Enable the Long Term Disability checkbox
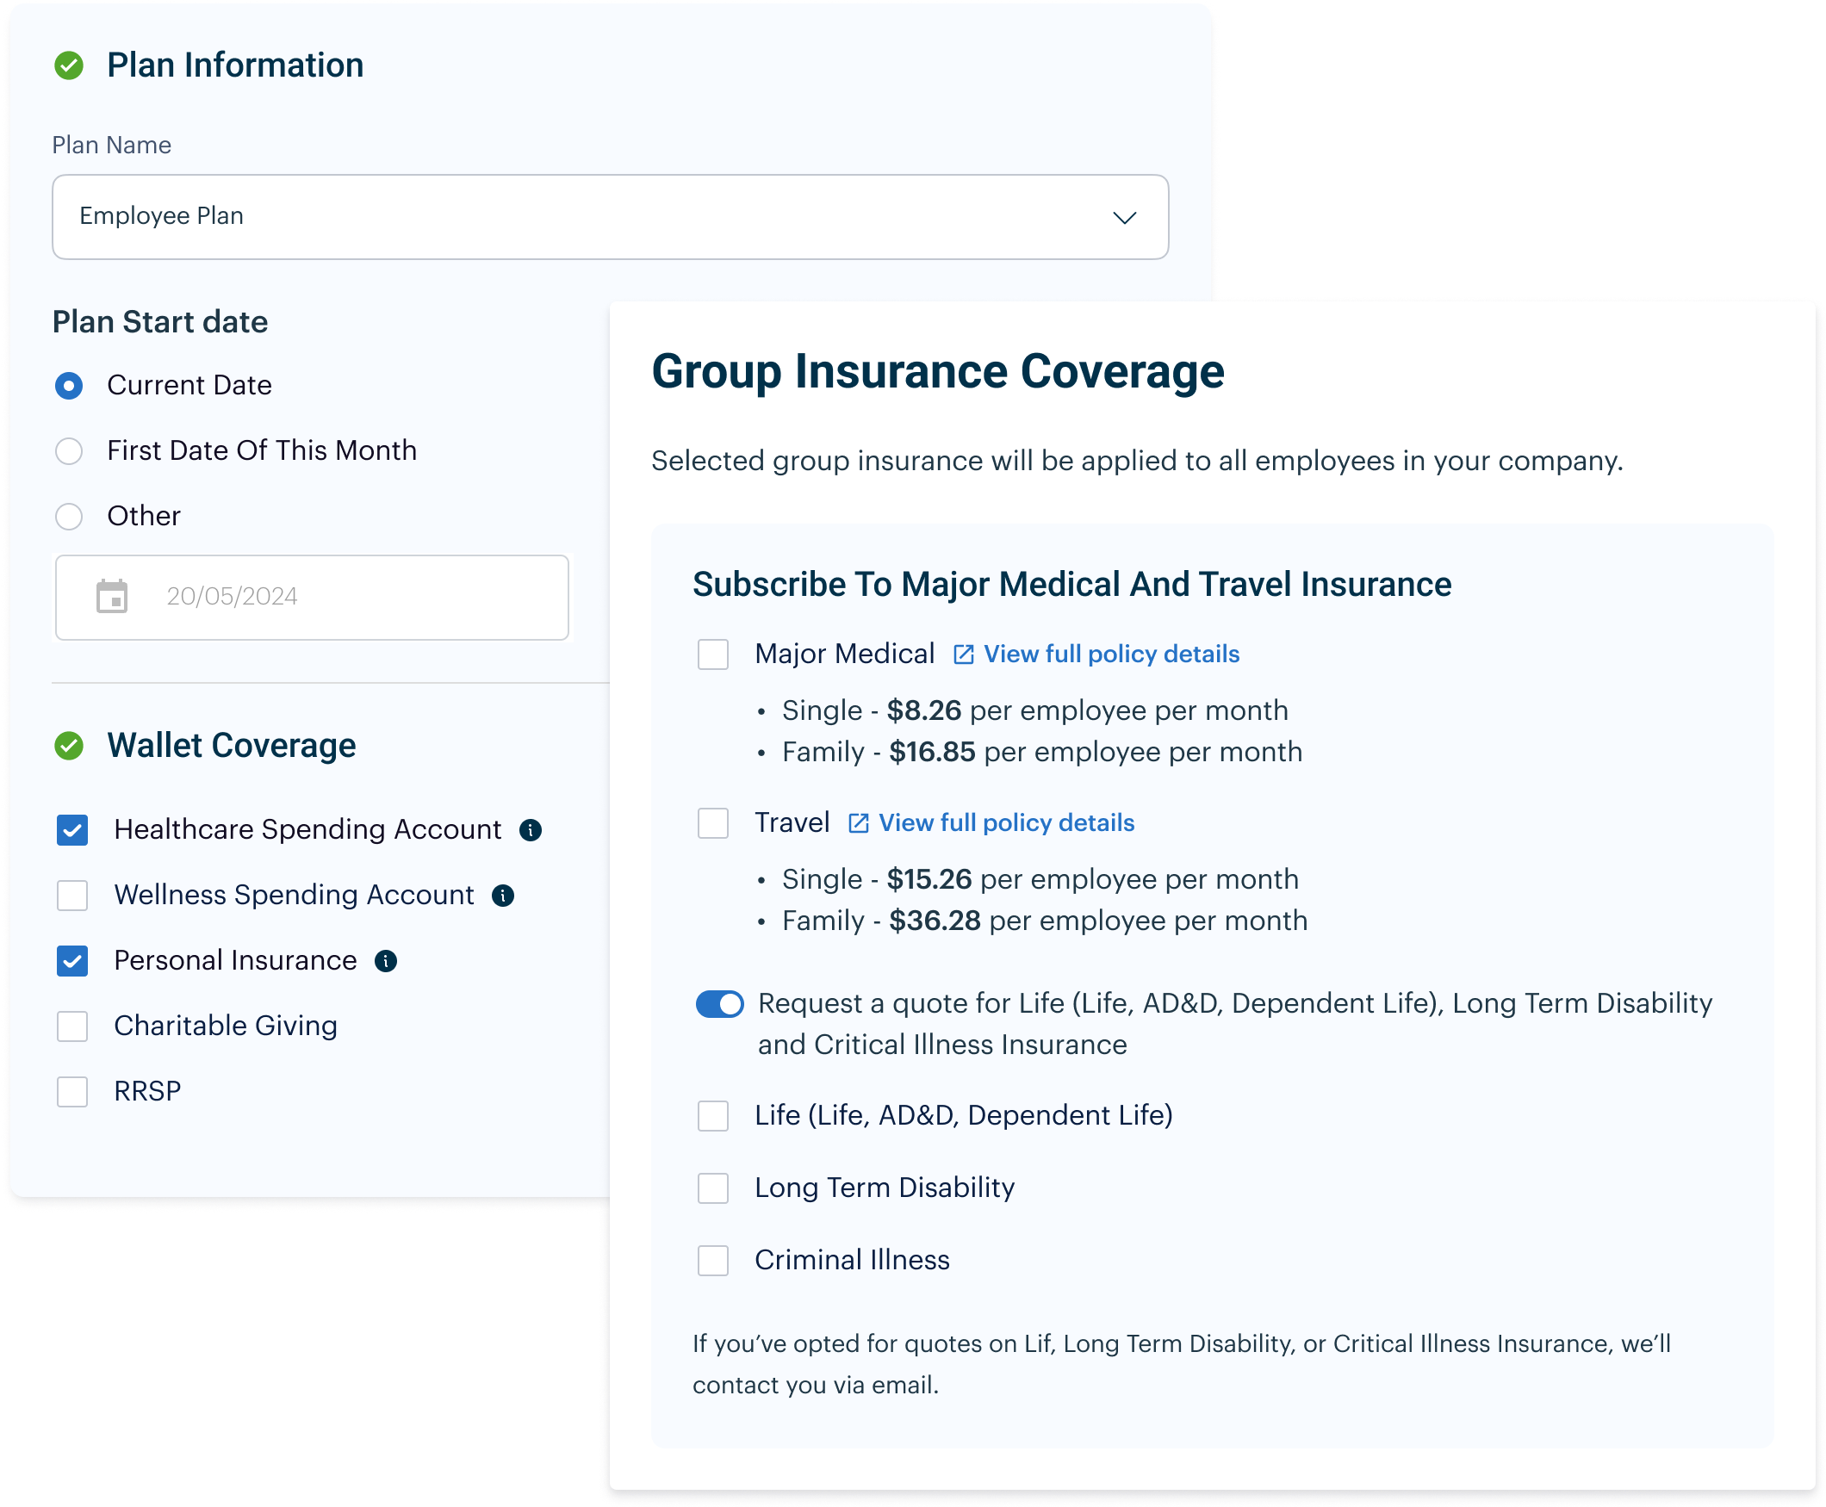 point(713,1188)
